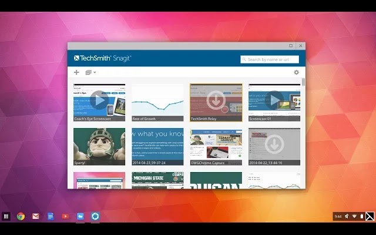Screen dimensions: 376x235
Task: Maximize the Snagit window
Action: (291, 46)
